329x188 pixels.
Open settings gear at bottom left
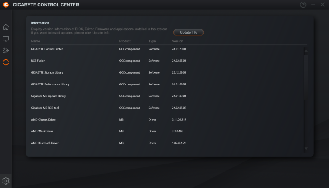pyautogui.click(x=6, y=181)
